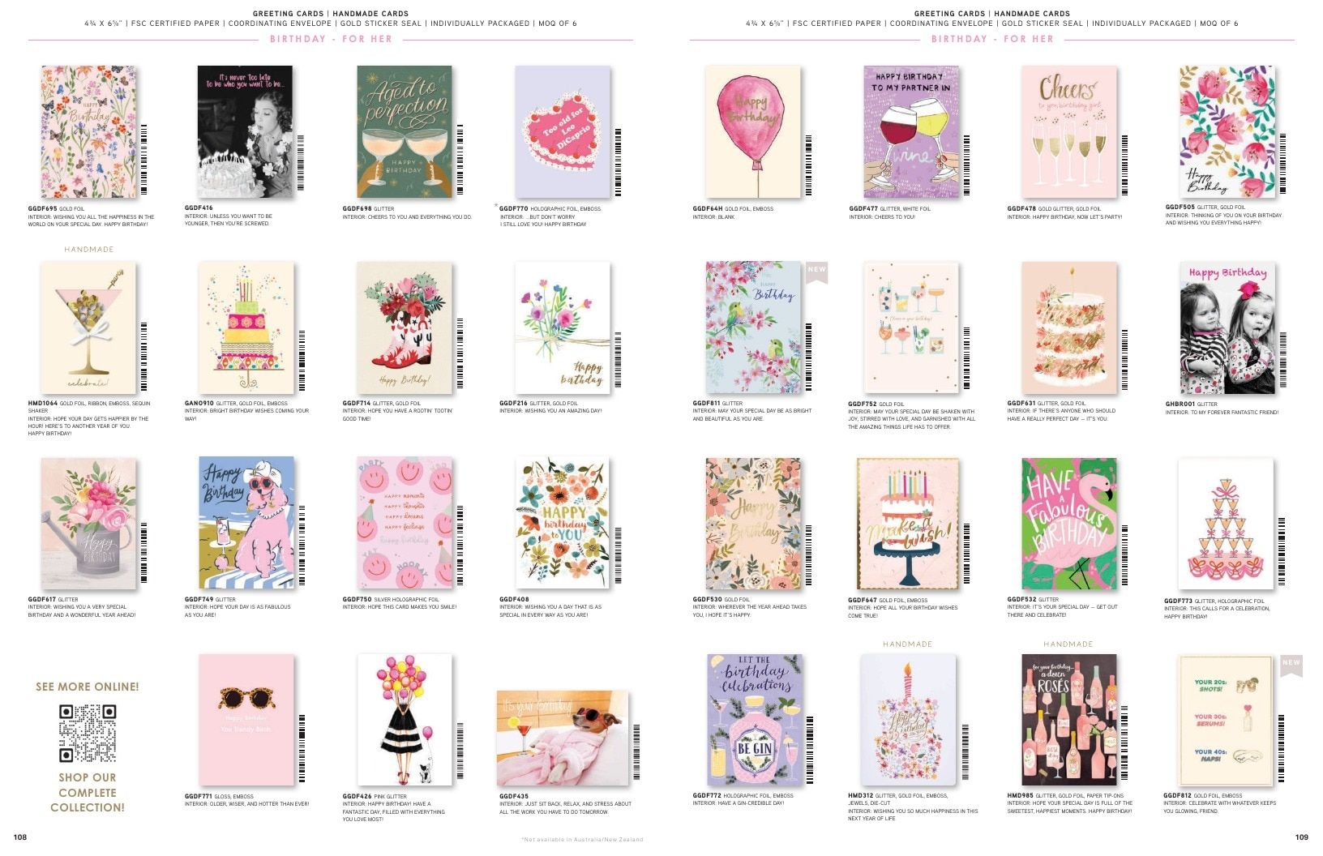Click product code HMD312

860,796
